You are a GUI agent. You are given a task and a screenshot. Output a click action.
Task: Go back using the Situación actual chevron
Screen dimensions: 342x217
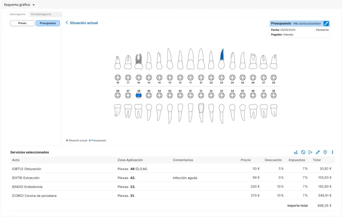tap(67, 23)
